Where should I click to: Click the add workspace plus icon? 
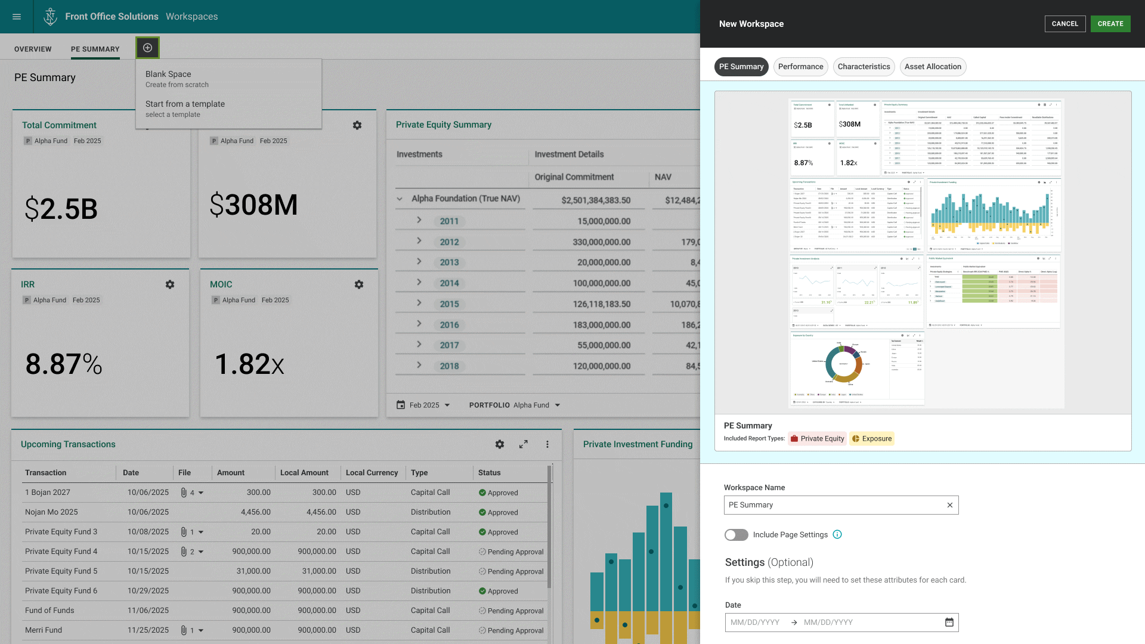(147, 48)
